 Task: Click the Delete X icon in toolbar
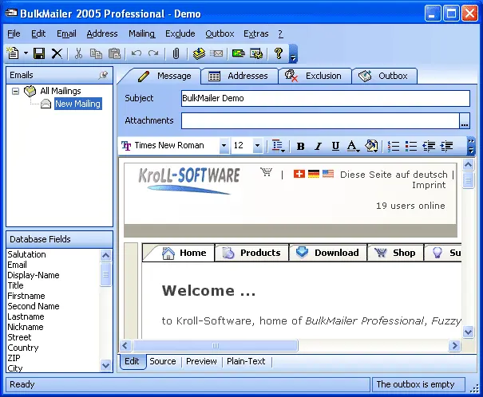click(x=57, y=53)
